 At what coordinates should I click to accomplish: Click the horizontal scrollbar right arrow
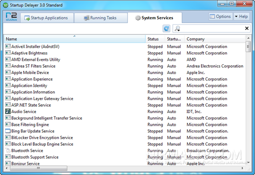[x=243, y=168]
